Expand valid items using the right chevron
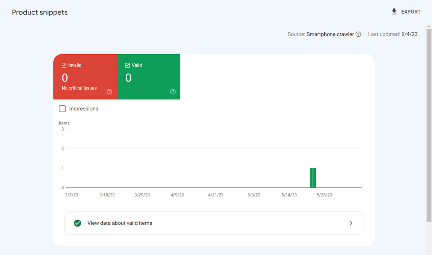Image resolution: width=432 pixels, height=255 pixels. [351, 223]
